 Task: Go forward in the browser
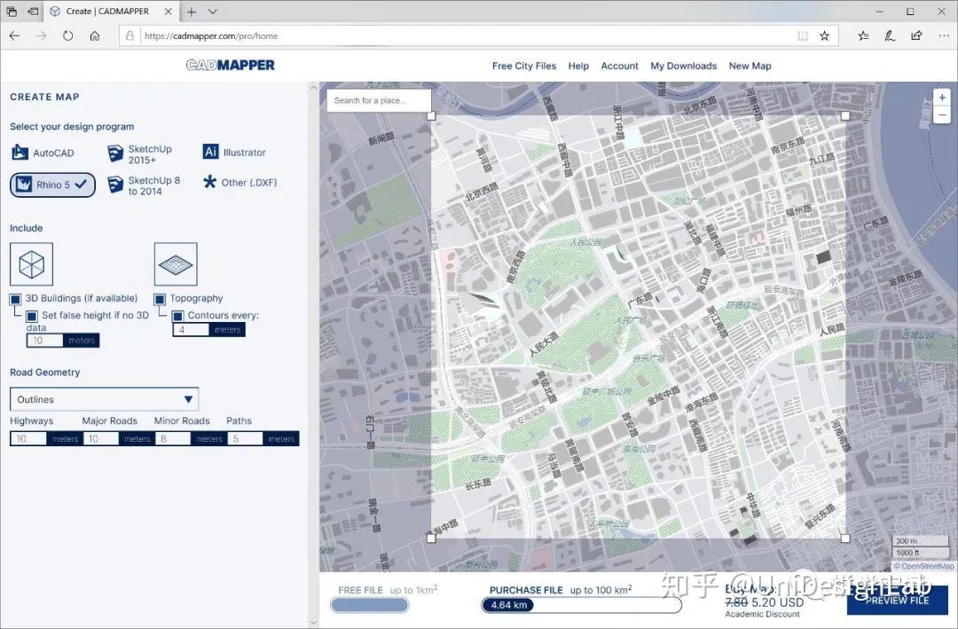pyautogui.click(x=41, y=35)
